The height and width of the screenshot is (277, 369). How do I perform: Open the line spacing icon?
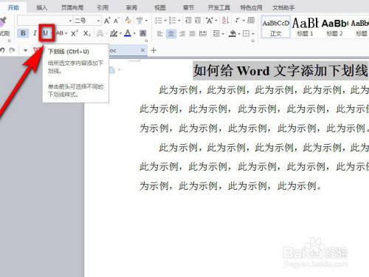pyautogui.click(x=216, y=33)
